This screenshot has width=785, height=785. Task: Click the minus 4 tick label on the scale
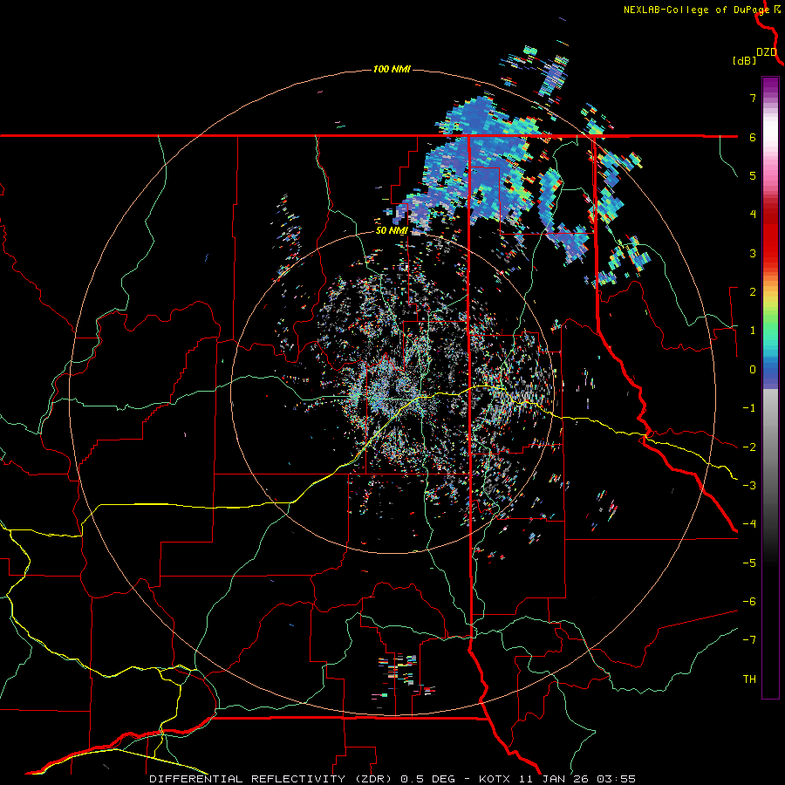click(x=749, y=524)
